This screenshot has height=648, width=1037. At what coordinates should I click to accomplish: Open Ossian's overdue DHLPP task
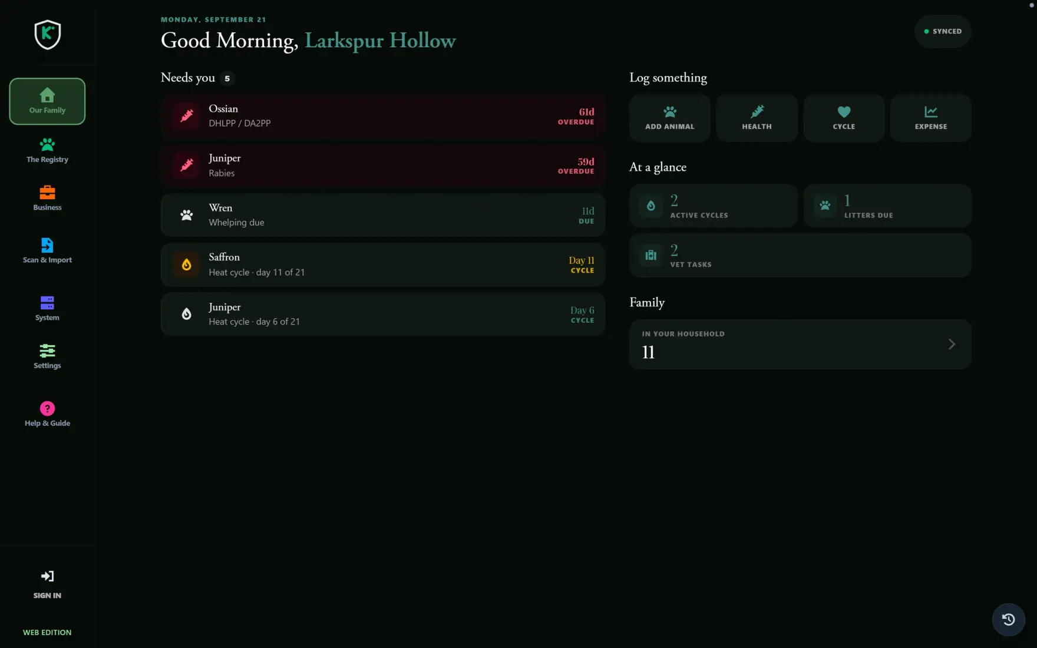[383, 115]
